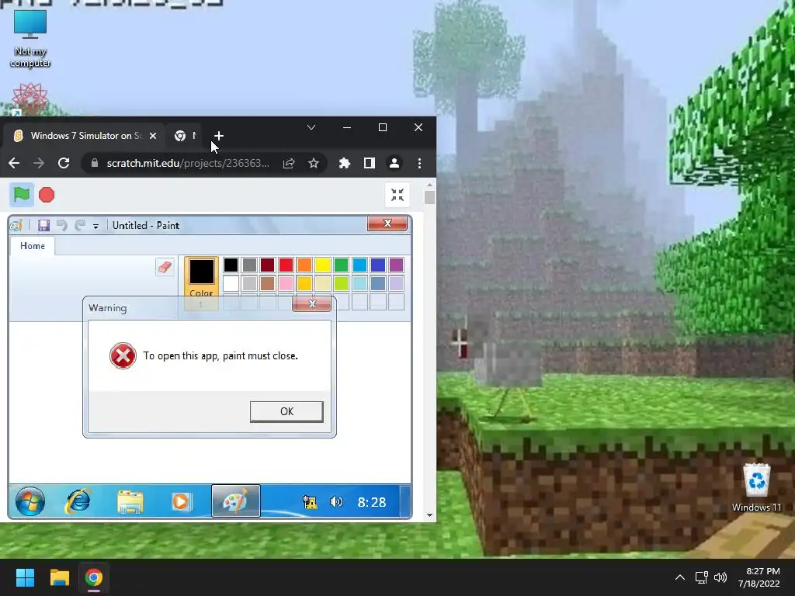
Task: Pick the black palette color
Action: (231, 265)
